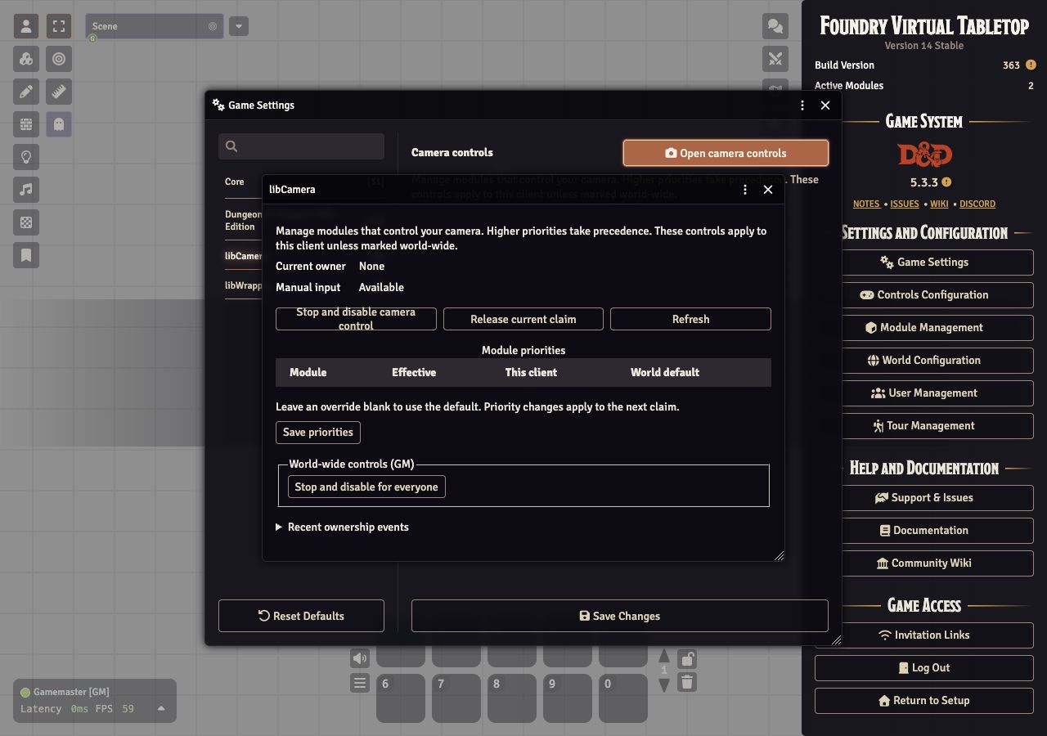Toggle the hotbar lock icon
The width and height of the screenshot is (1047, 736).
coord(688,658)
